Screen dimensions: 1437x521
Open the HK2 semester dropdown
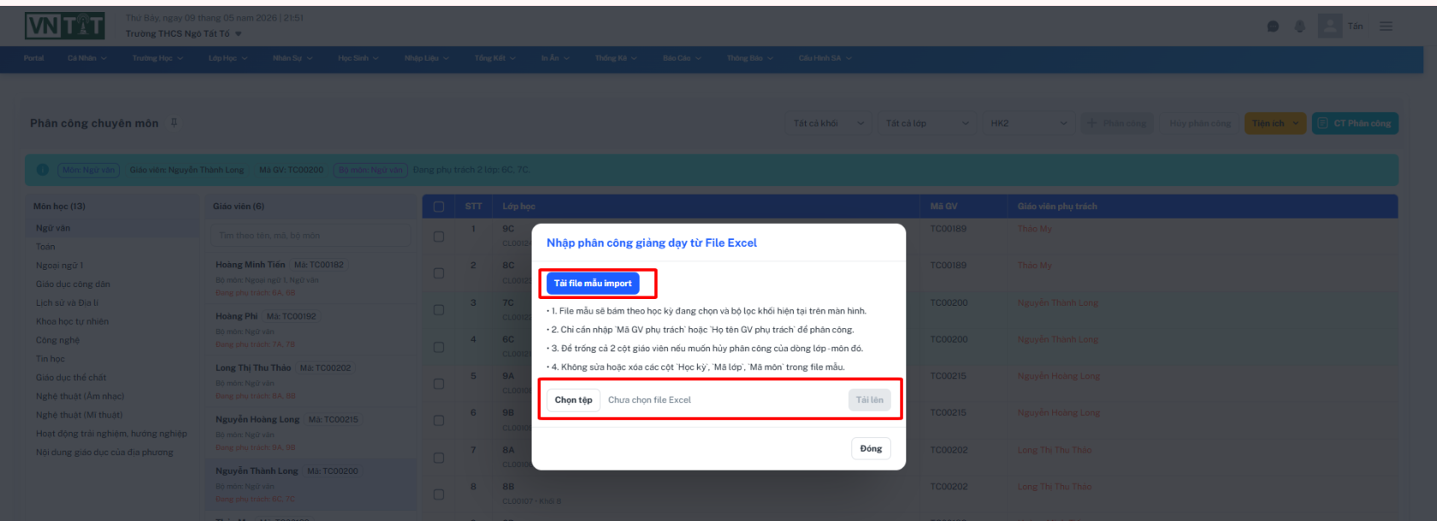click(1029, 123)
